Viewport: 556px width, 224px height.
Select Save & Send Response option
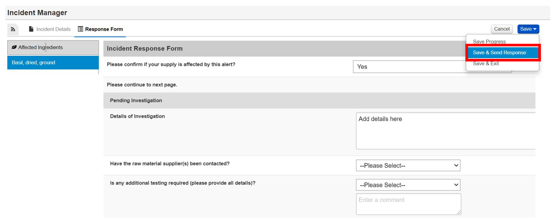pyautogui.click(x=499, y=53)
